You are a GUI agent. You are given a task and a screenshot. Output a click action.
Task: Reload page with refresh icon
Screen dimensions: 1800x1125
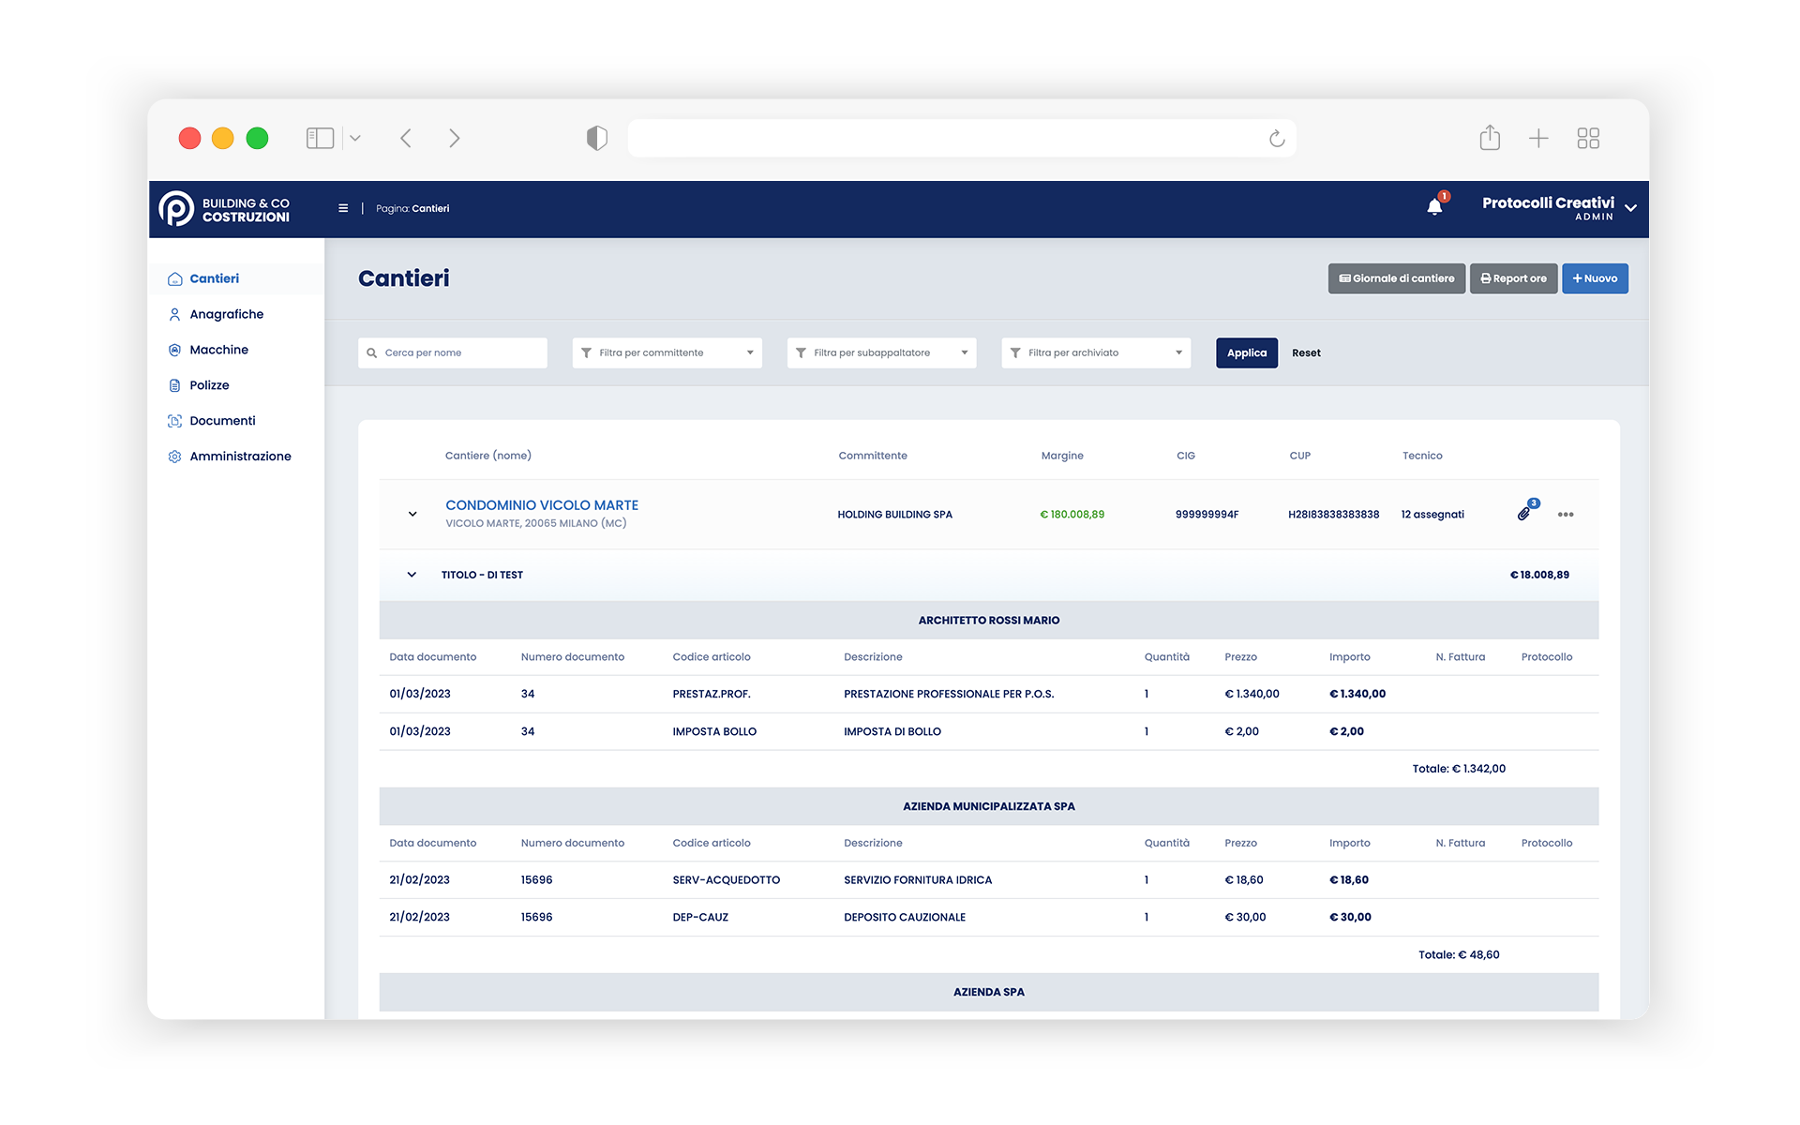(x=1277, y=139)
